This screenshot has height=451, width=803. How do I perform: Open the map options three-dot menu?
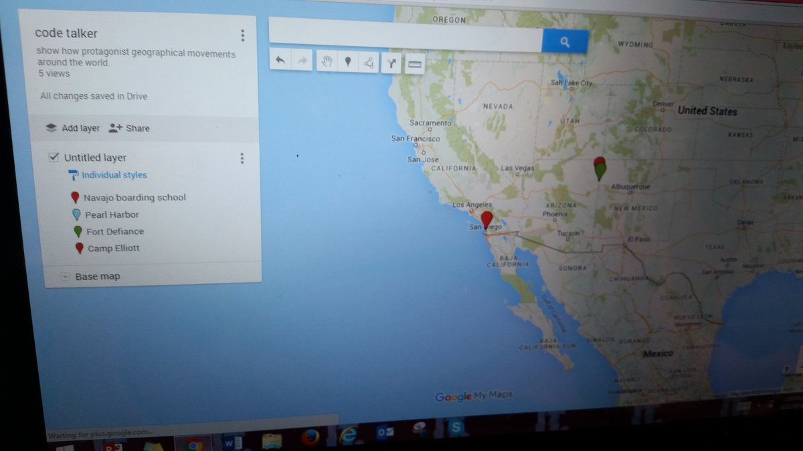[242, 35]
